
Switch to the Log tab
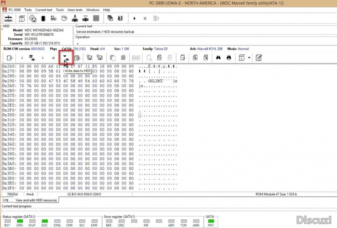point(5,200)
